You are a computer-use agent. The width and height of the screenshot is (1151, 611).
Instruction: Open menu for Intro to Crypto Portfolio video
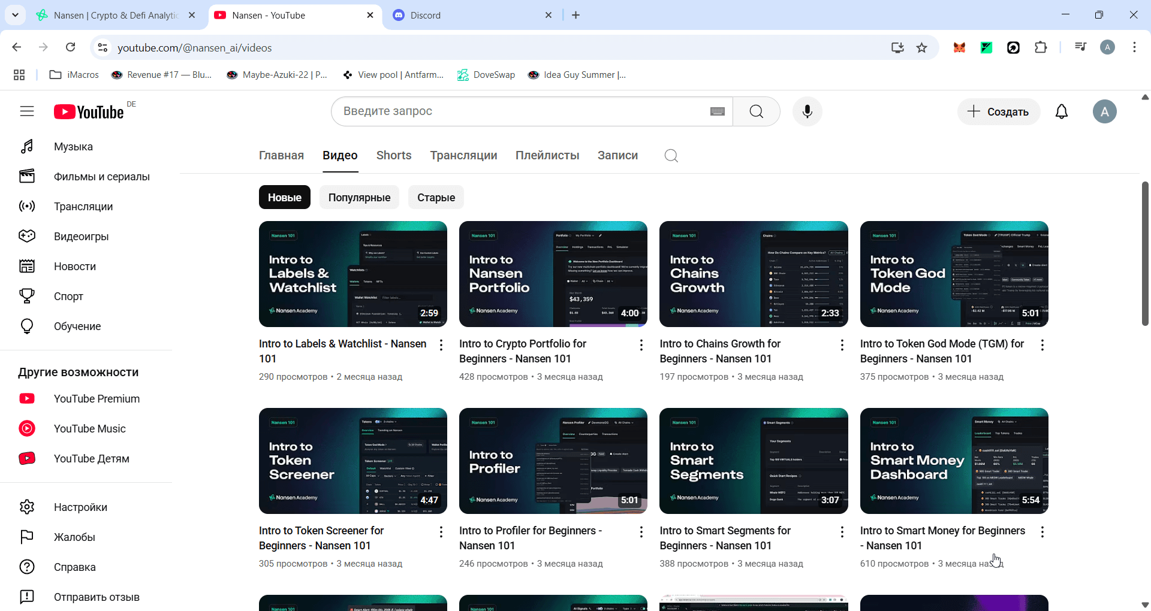[641, 345]
